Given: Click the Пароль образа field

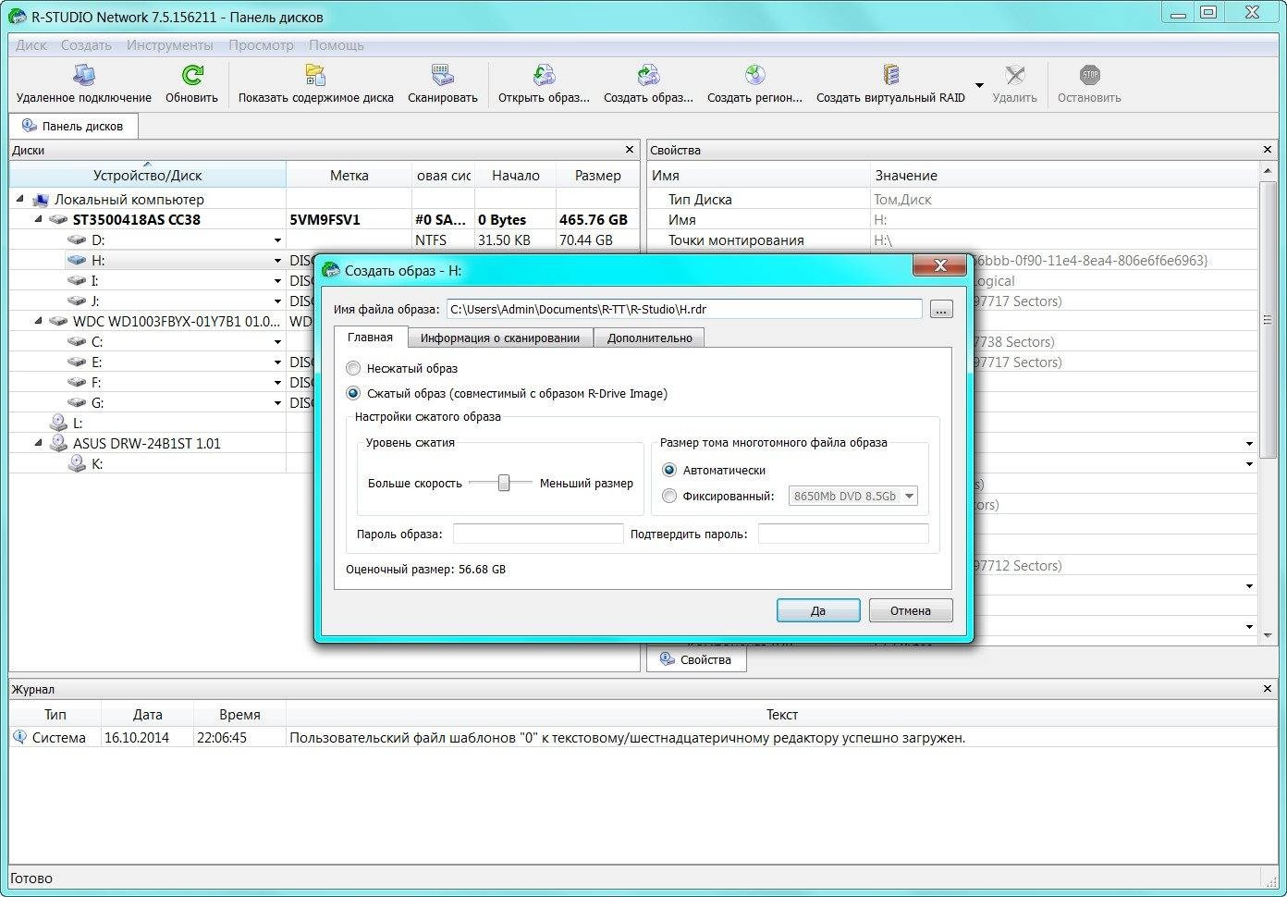Looking at the screenshot, I should coord(538,534).
